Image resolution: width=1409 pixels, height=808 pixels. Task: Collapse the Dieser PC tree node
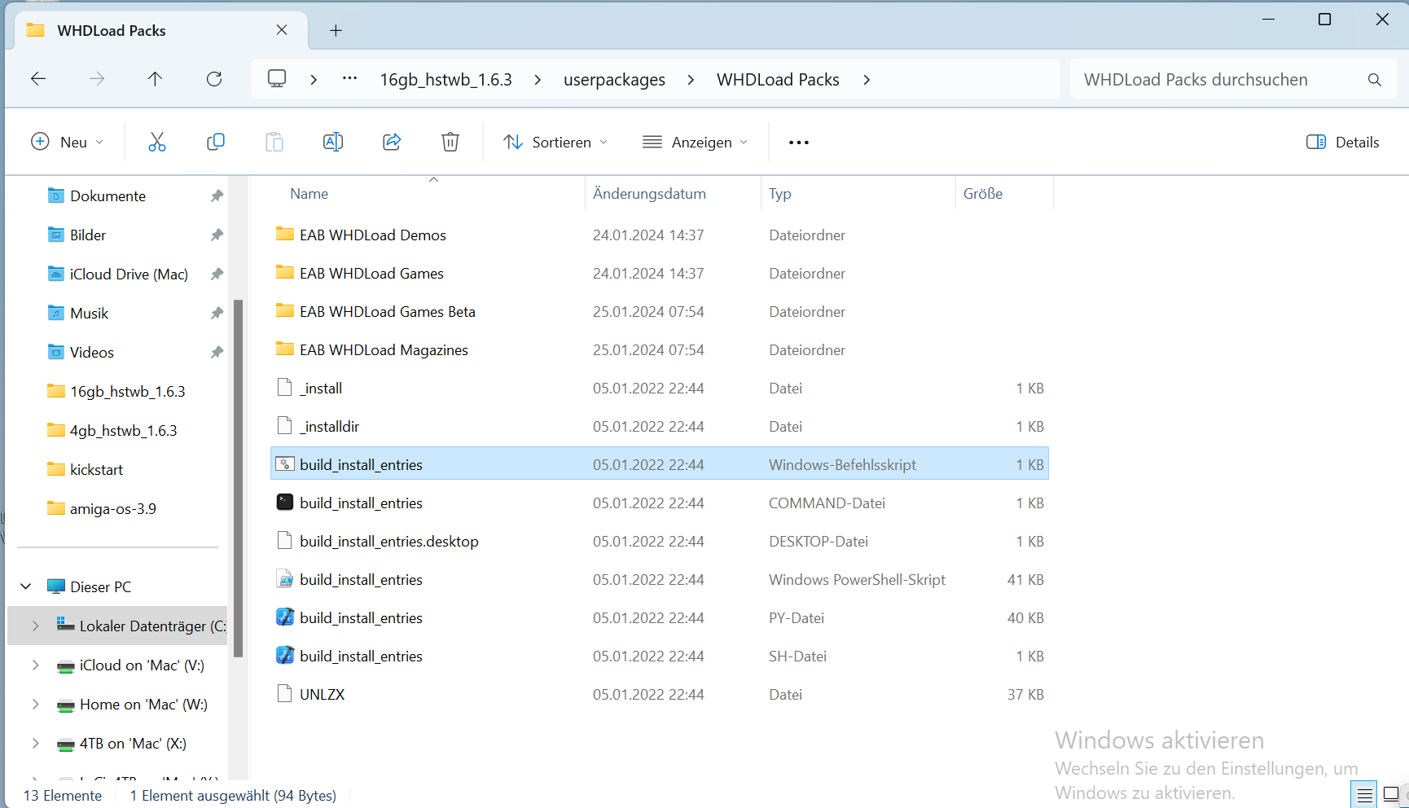coord(26,586)
